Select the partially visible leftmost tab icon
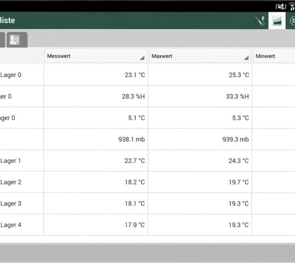 coord(2,40)
